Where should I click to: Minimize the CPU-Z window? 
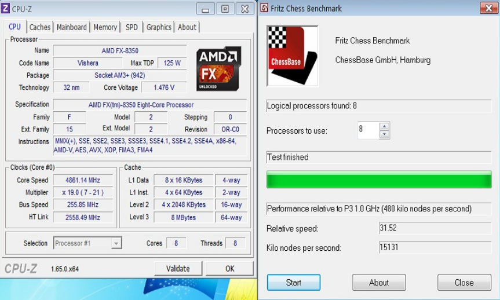tap(205, 9)
